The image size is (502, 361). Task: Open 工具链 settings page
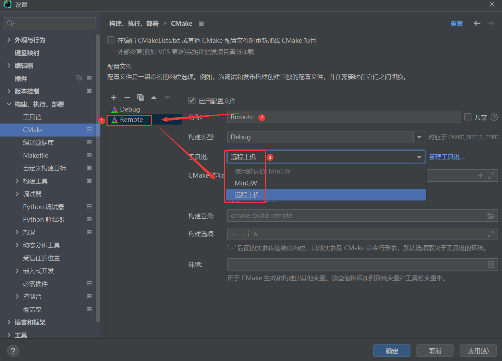[32, 117]
